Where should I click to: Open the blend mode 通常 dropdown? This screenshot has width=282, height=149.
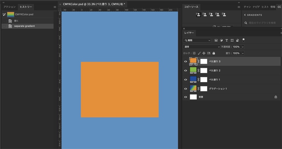click(x=202, y=47)
